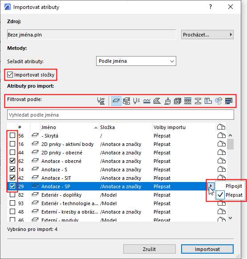
Task: Uncheck the 'Anotace - SP' checkbox
Action: [x=12, y=186]
